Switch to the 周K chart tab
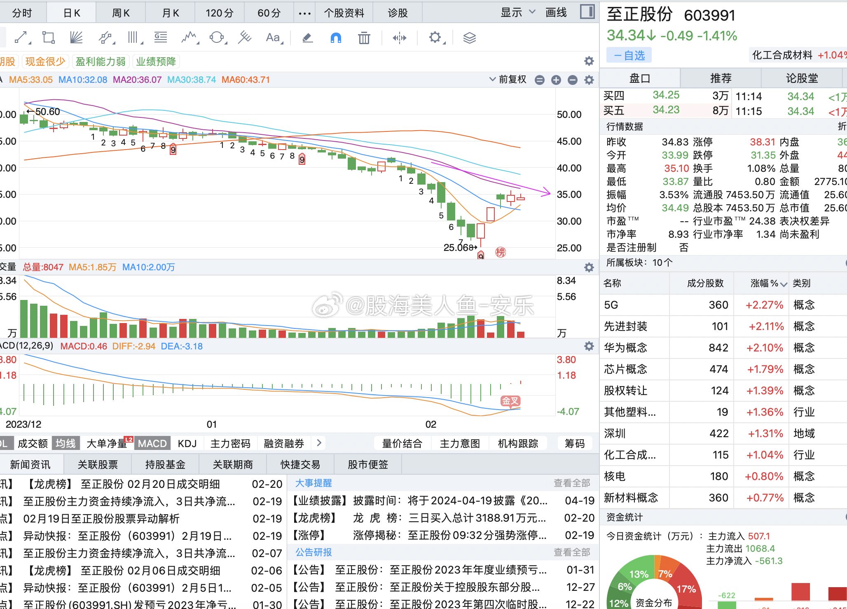 point(121,13)
